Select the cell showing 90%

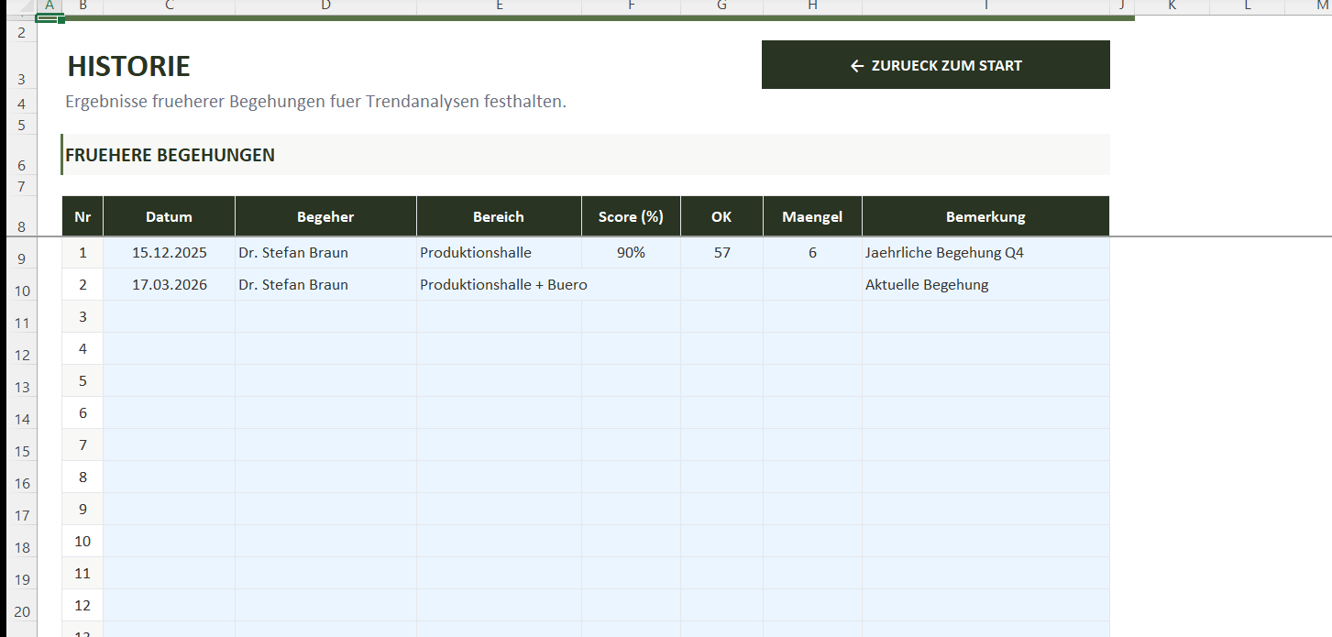click(630, 252)
